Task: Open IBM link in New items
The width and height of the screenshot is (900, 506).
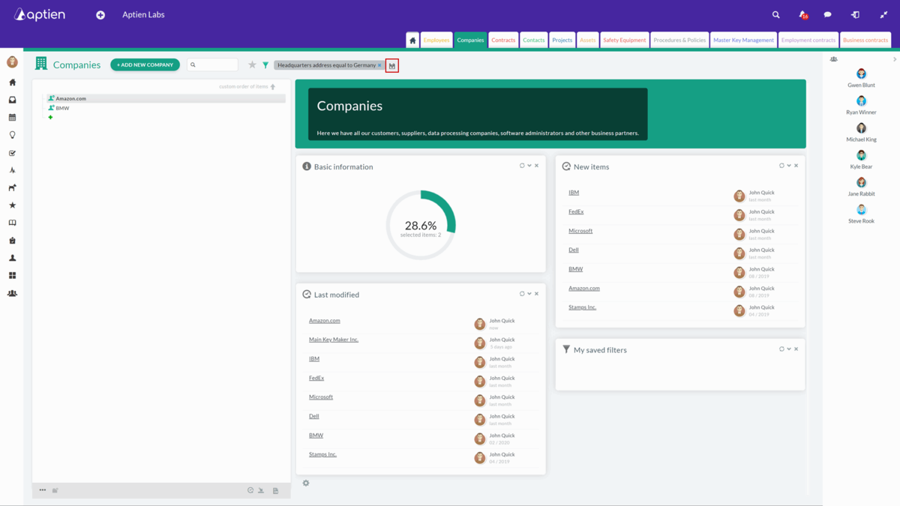Action: click(574, 193)
